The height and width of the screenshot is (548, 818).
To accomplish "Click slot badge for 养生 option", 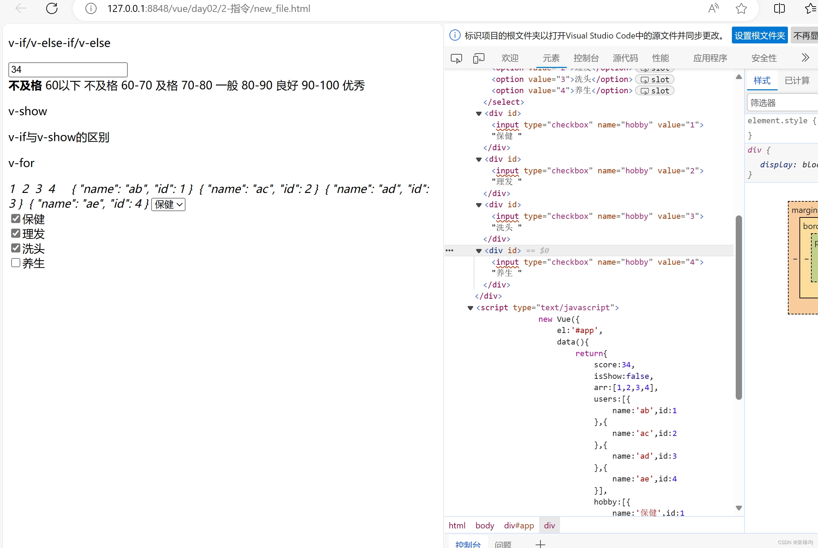I will pyautogui.click(x=655, y=91).
